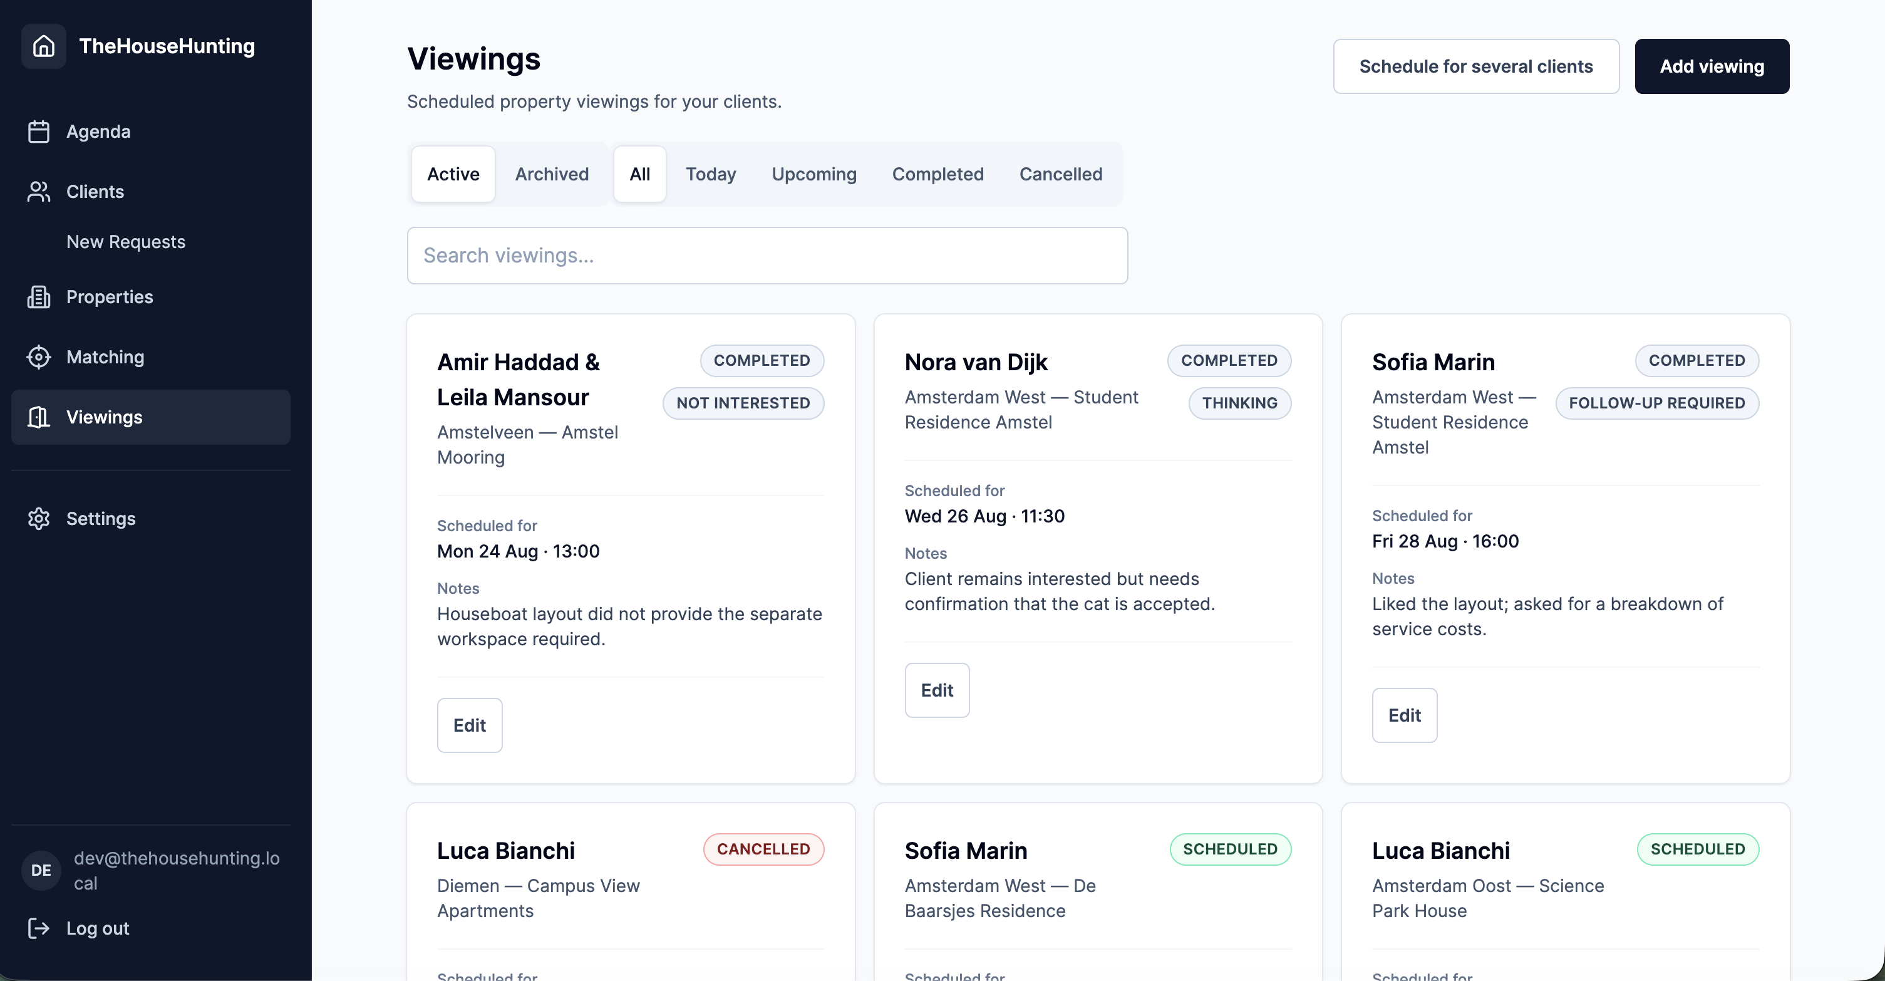Viewport: 1885px width, 981px height.
Task: Click SCHEDULED badge on Luca Bianchi card
Action: tap(1698, 849)
